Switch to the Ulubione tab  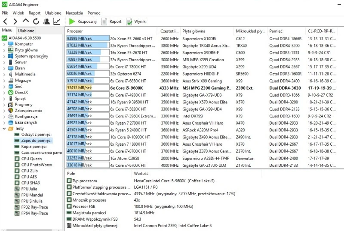[26, 31]
